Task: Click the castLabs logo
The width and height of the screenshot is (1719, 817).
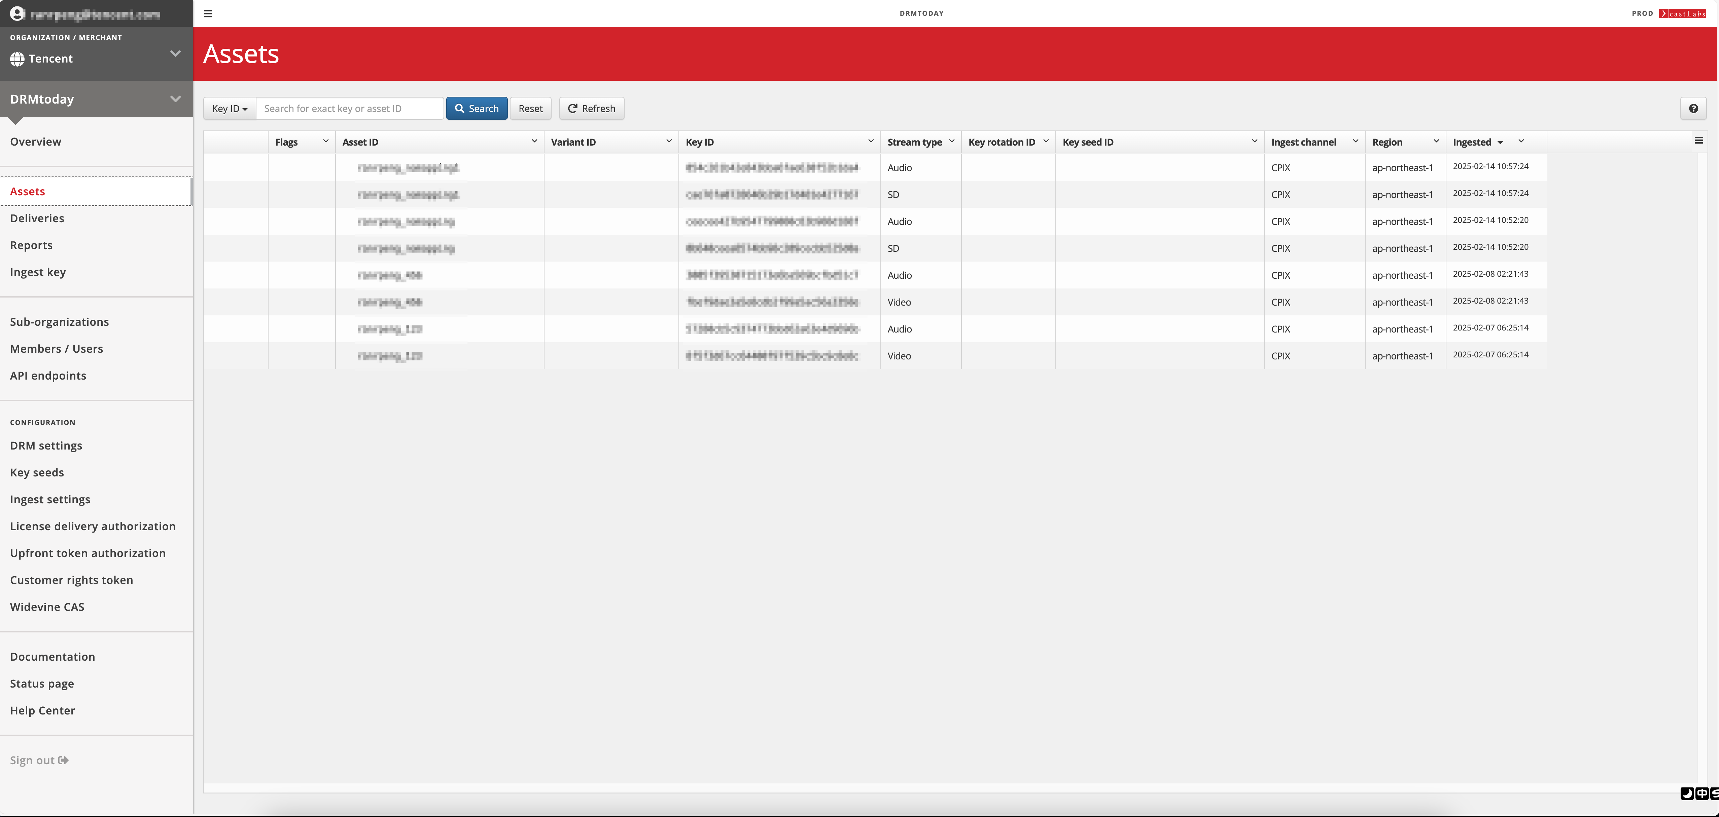Action: 1682,13
